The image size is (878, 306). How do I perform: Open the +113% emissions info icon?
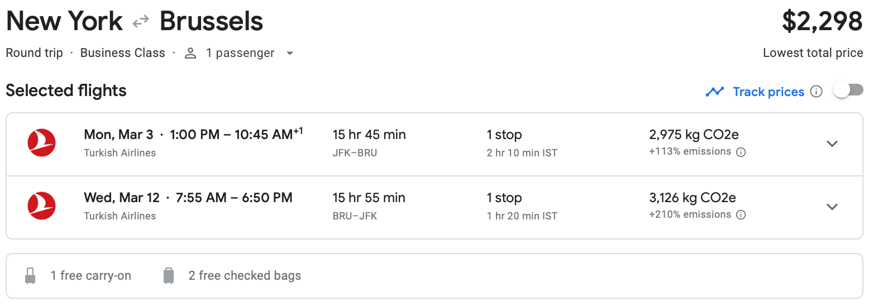(741, 152)
